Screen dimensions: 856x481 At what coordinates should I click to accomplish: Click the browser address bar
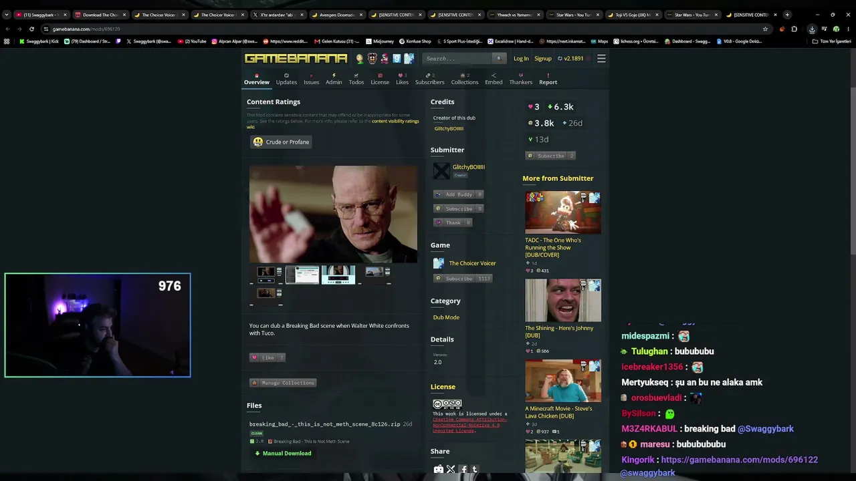coord(401,29)
